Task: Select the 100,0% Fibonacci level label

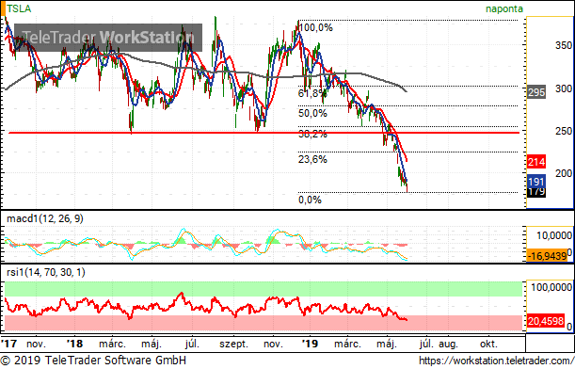Action: 316,27
